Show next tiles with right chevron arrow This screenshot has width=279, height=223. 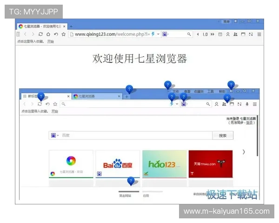pyautogui.click(x=244, y=152)
